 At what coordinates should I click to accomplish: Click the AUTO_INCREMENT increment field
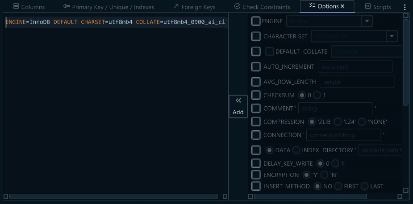click(x=355, y=67)
